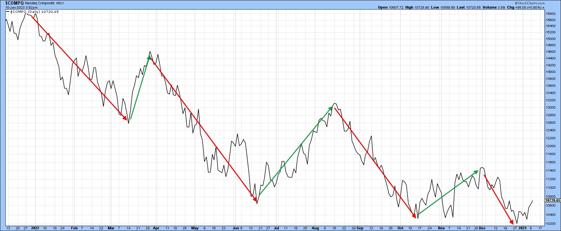Click the 10400 price axis label
Viewport: 561px width, 231px height.
[551, 214]
